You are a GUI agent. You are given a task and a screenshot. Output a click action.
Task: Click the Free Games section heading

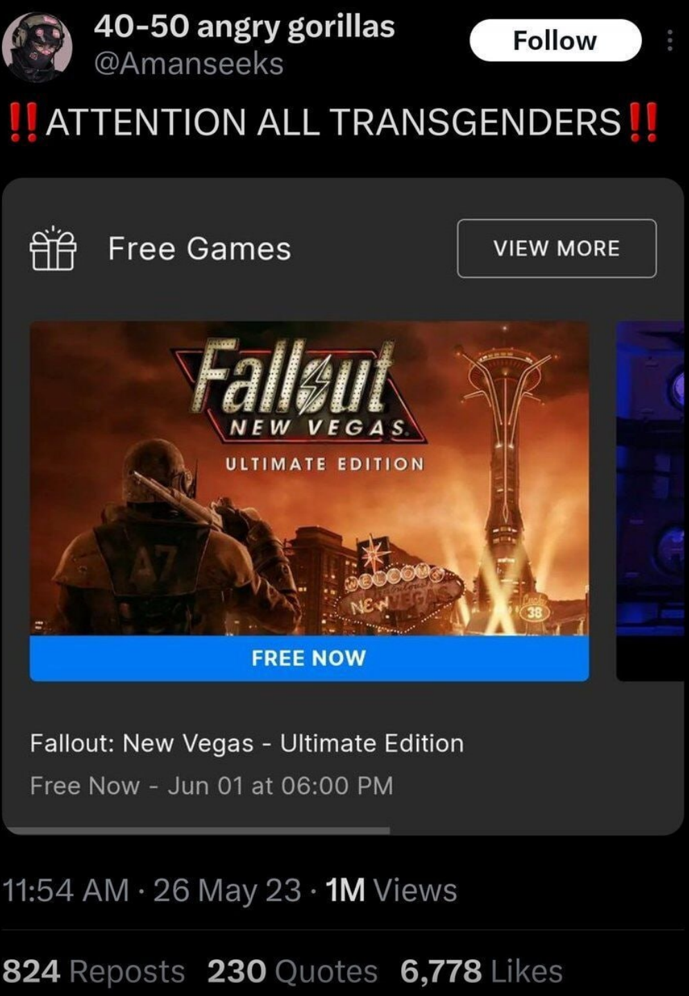(x=199, y=248)
